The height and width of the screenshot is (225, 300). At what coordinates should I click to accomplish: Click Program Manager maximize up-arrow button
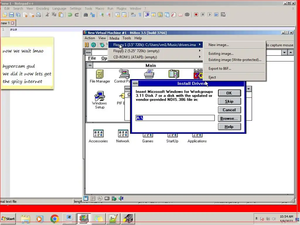pos(291,52)
